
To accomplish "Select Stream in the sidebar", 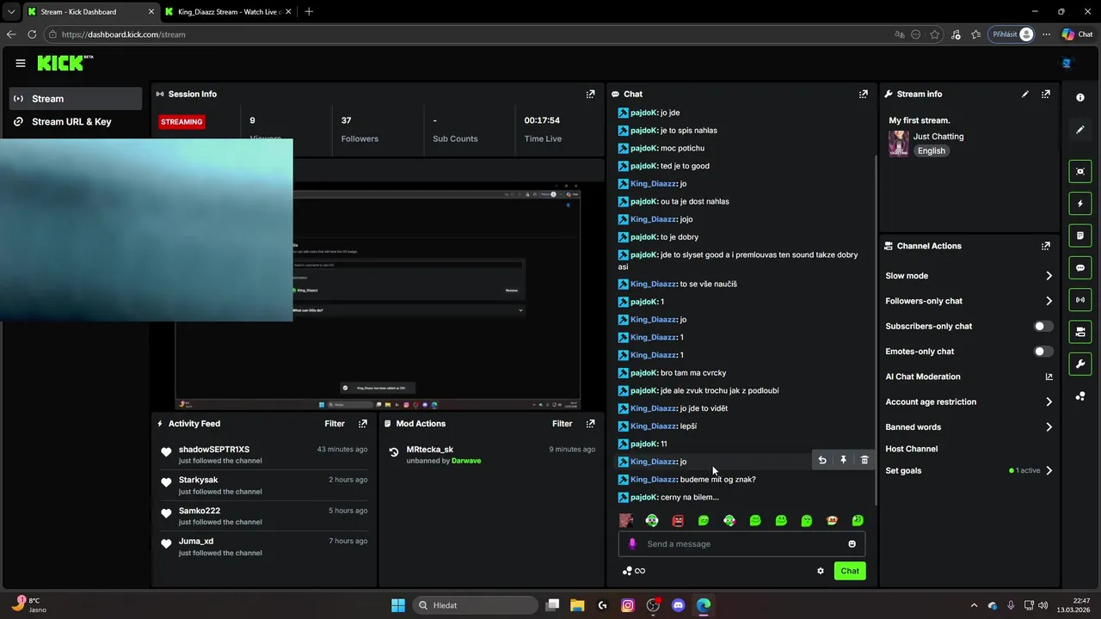I will click(x=76, y=98).
